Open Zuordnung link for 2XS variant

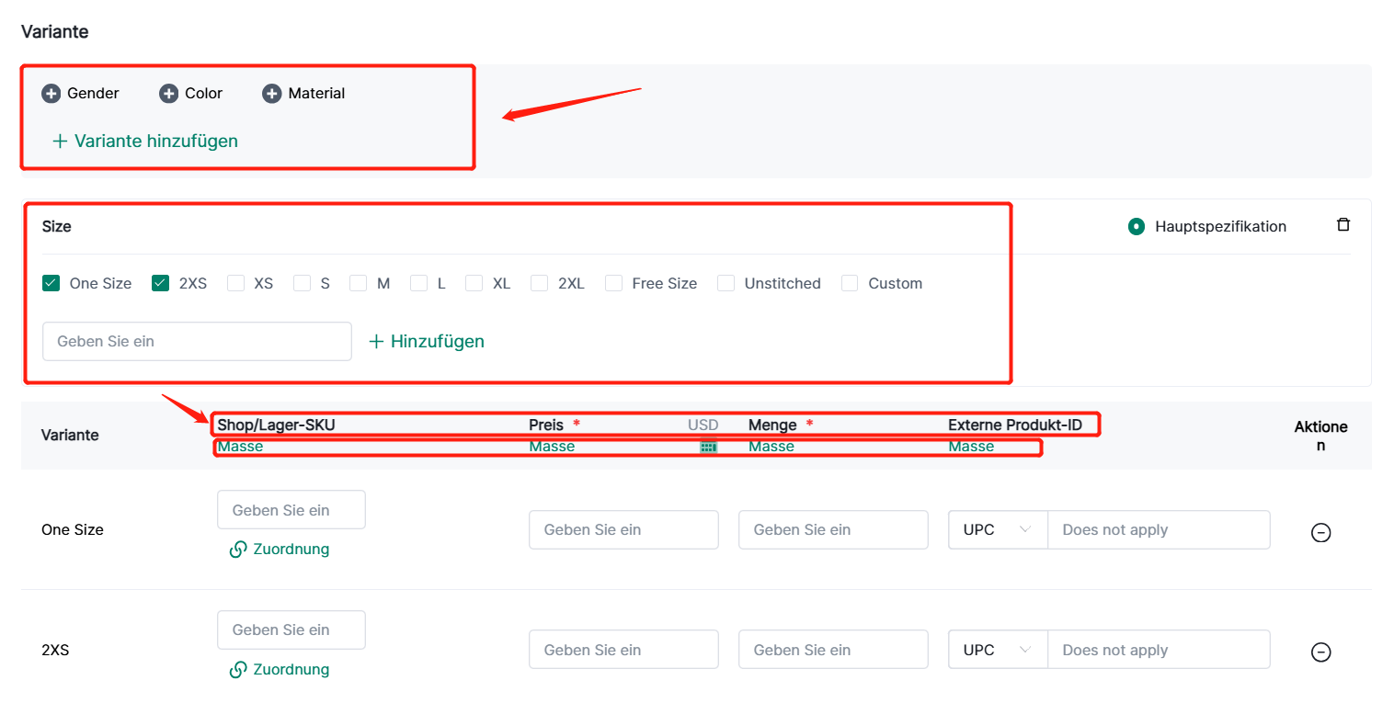tap(238, 670)
